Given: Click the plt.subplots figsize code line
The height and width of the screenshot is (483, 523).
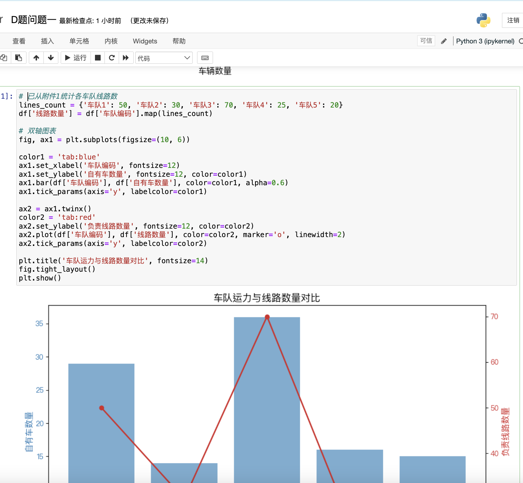Looking at the screenshot, I should (104, 140).
